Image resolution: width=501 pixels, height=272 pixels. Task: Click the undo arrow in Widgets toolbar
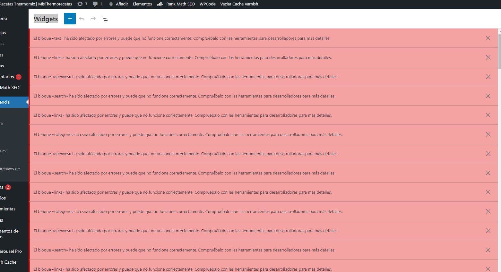82,19
